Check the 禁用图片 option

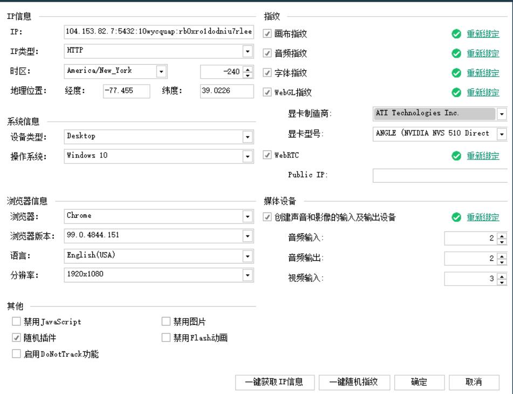click(166, 321)
